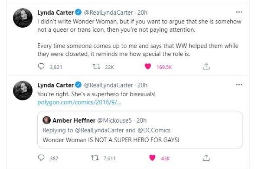Retweet the Wonder Woman queer icon tweet
Screen dimensions: 258x169
[x=96, y=67]
